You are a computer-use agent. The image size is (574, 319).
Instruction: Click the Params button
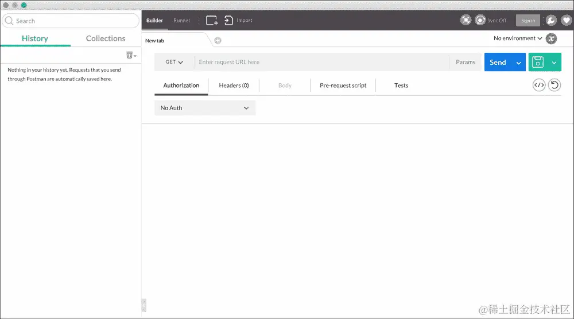pos(466,62)
